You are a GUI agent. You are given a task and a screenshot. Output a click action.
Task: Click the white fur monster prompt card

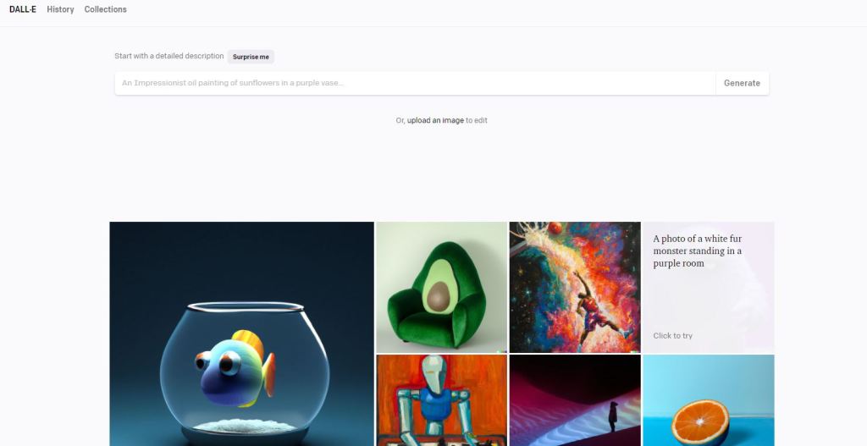[x=709, y=288]
